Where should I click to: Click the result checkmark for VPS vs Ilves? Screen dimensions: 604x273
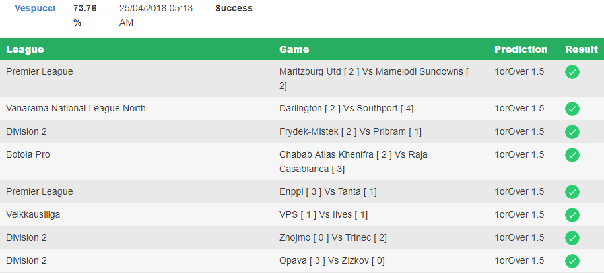572,215
